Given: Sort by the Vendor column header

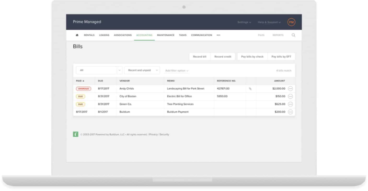Looking at the screenshot, I should tap(125, 81).
